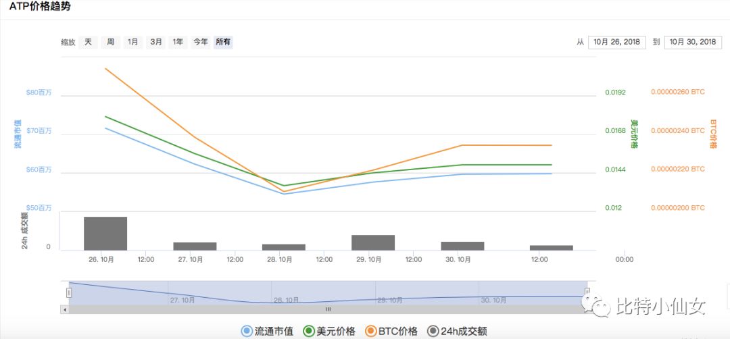Click the navigator scrollbar left arrow
Viewport: 730px width, 339px height.
click(x=65, y=309)
